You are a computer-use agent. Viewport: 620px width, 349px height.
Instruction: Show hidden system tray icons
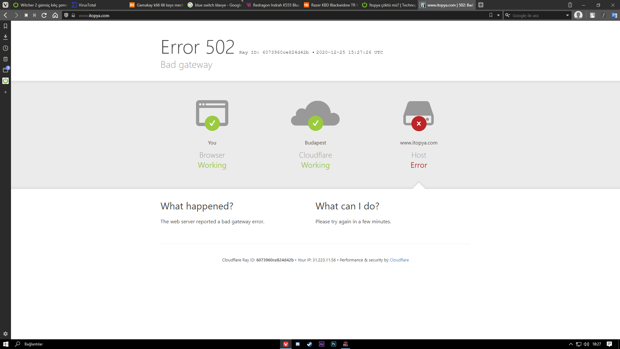click(x=571, y=344)
